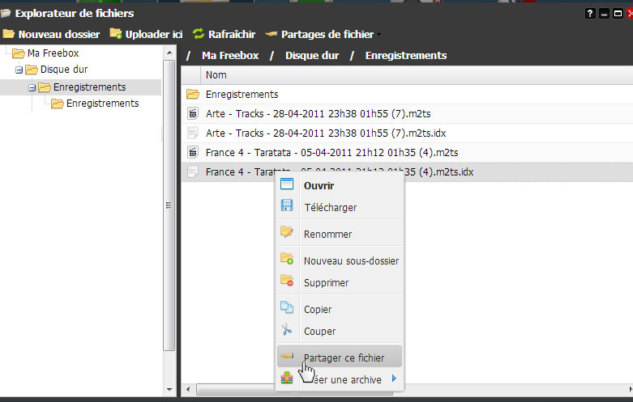This screenshot has width=633, height=402.
Task: Choose Renommer in context menu
Action: click(340, 234)
